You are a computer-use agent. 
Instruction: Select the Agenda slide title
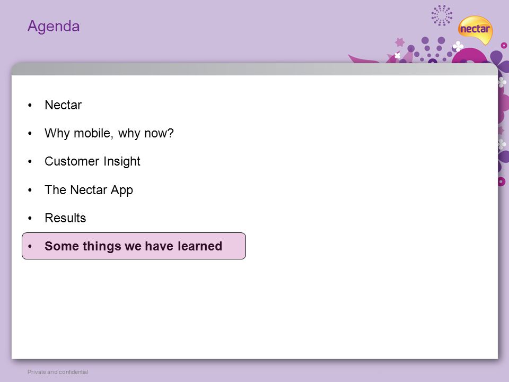(54, 27)
